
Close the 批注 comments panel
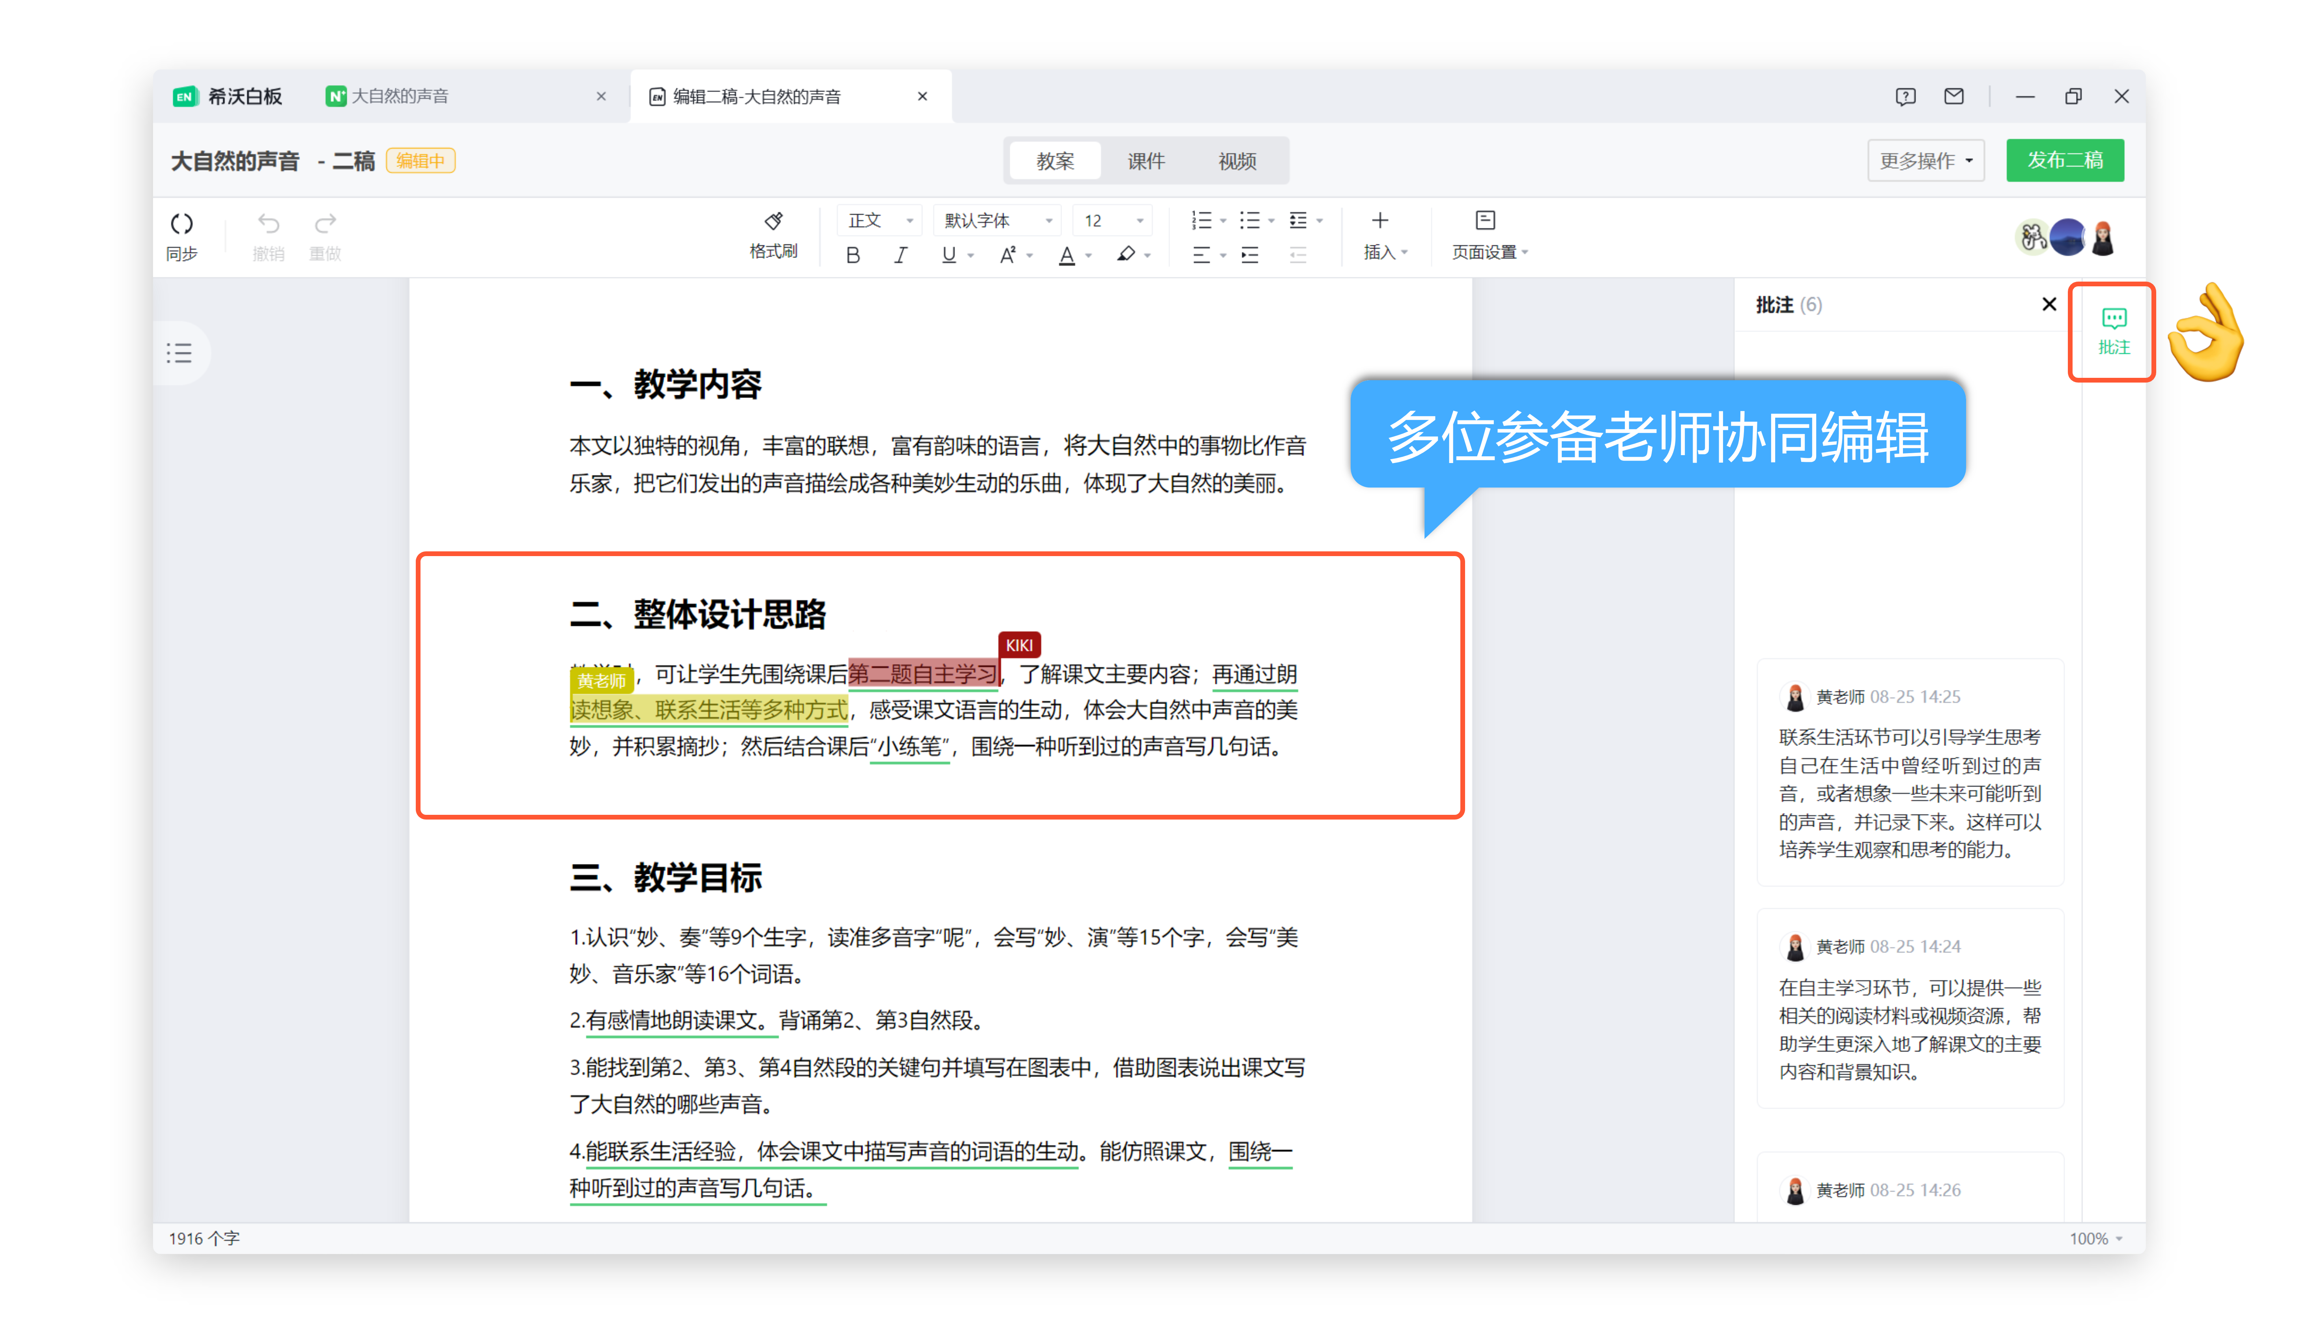click(2049, 304)
